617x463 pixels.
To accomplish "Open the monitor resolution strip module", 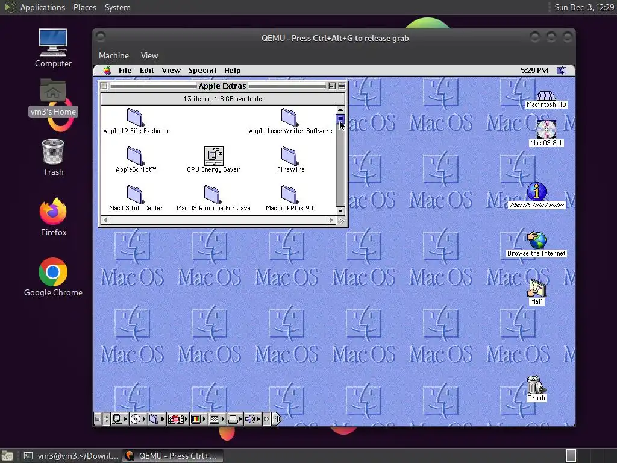I will [217, 419].
